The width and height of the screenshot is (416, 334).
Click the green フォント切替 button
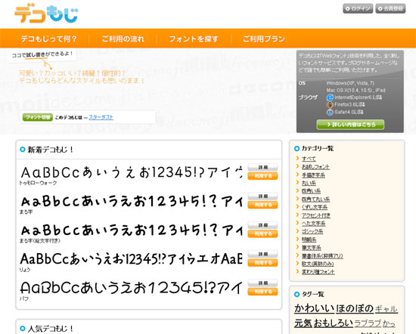pyautogui.click(x=38, y=117)
